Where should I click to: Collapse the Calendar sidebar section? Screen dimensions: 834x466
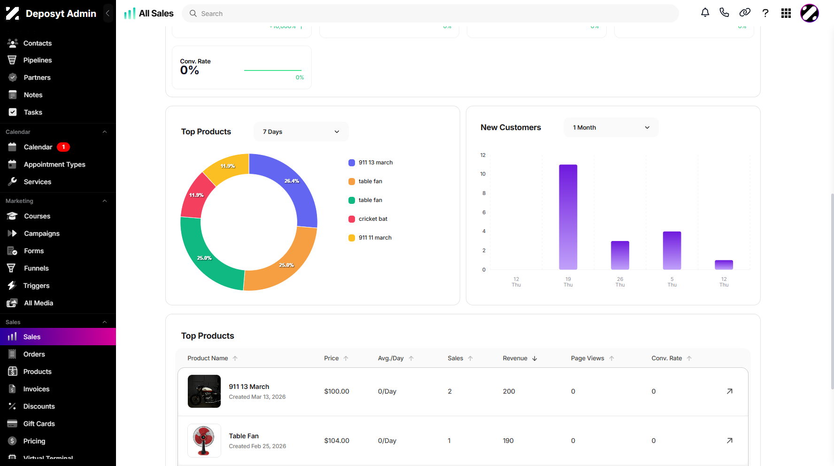pos(105,132)
